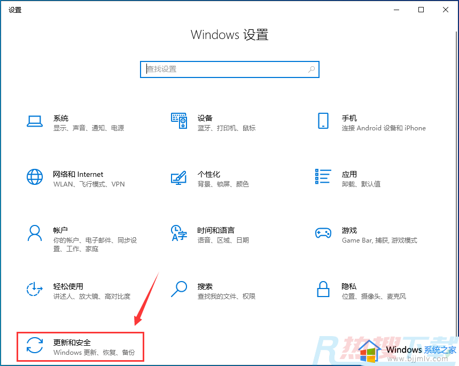This screenshot has width=459, height=366.
Task: Minimize the 设置 window
Action: [x=396, y=10]
